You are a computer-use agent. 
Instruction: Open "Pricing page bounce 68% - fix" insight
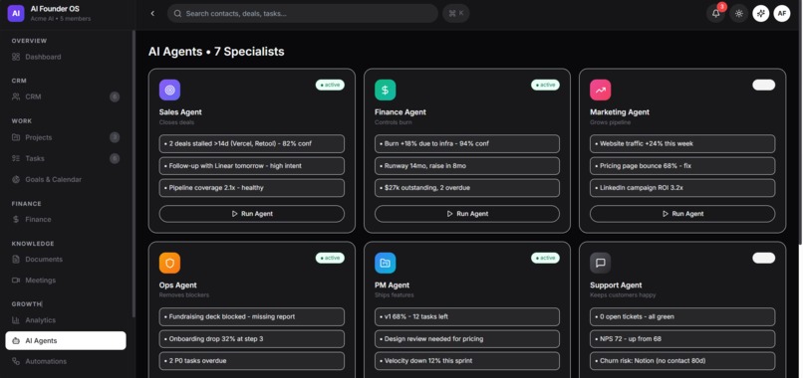point(682,166)
